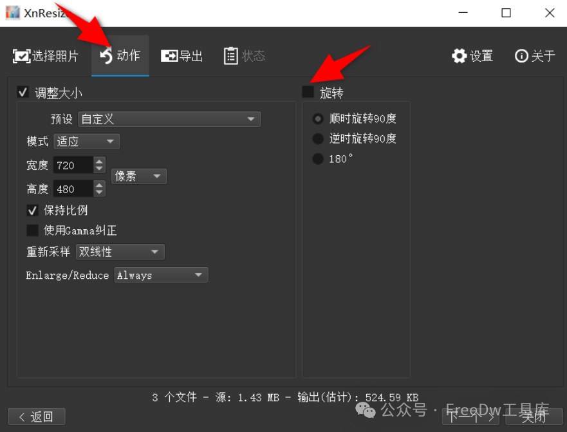Click the 关于 info icon
This screenshot has height=432, width=567.
[x=521, y=56]
